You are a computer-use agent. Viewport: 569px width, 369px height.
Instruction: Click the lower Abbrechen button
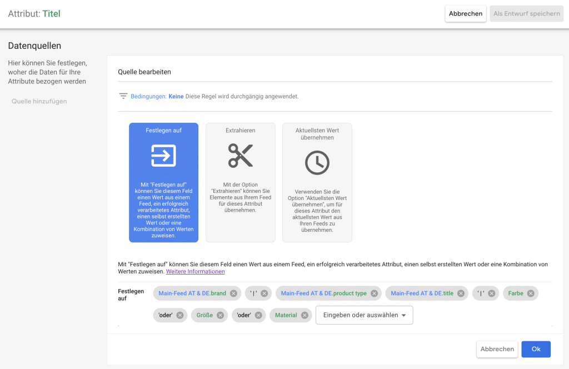tap(496, 349)
